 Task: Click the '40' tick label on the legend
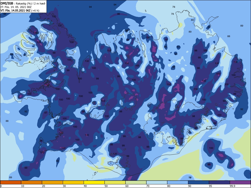click(85, 186)
